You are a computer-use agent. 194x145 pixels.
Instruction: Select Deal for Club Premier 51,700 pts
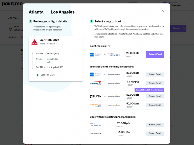pos(155,133)
